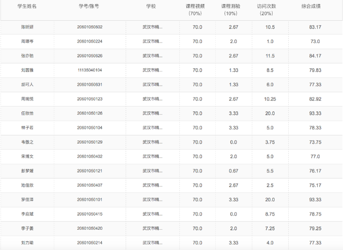Click the overall score 78.75

pyautogui.click(x=315, y=214)
